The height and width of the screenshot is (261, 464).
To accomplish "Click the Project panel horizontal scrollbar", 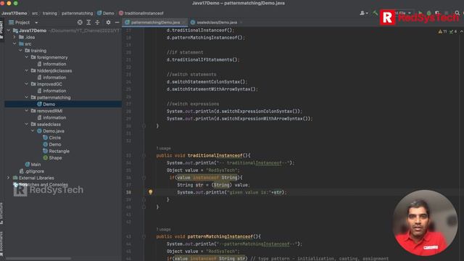I will (x=38, y=259).
